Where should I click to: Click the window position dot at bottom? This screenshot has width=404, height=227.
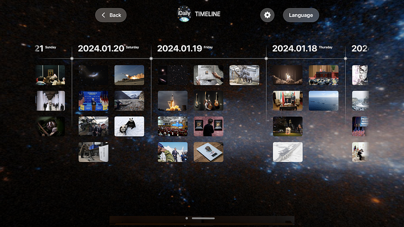click(186, 218)
